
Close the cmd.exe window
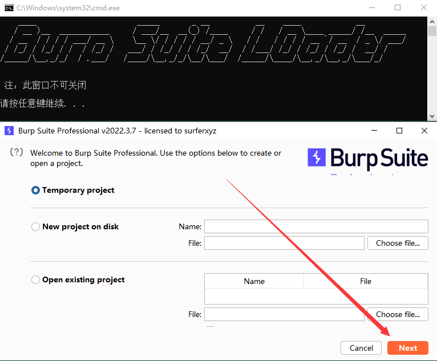point(424,7)
